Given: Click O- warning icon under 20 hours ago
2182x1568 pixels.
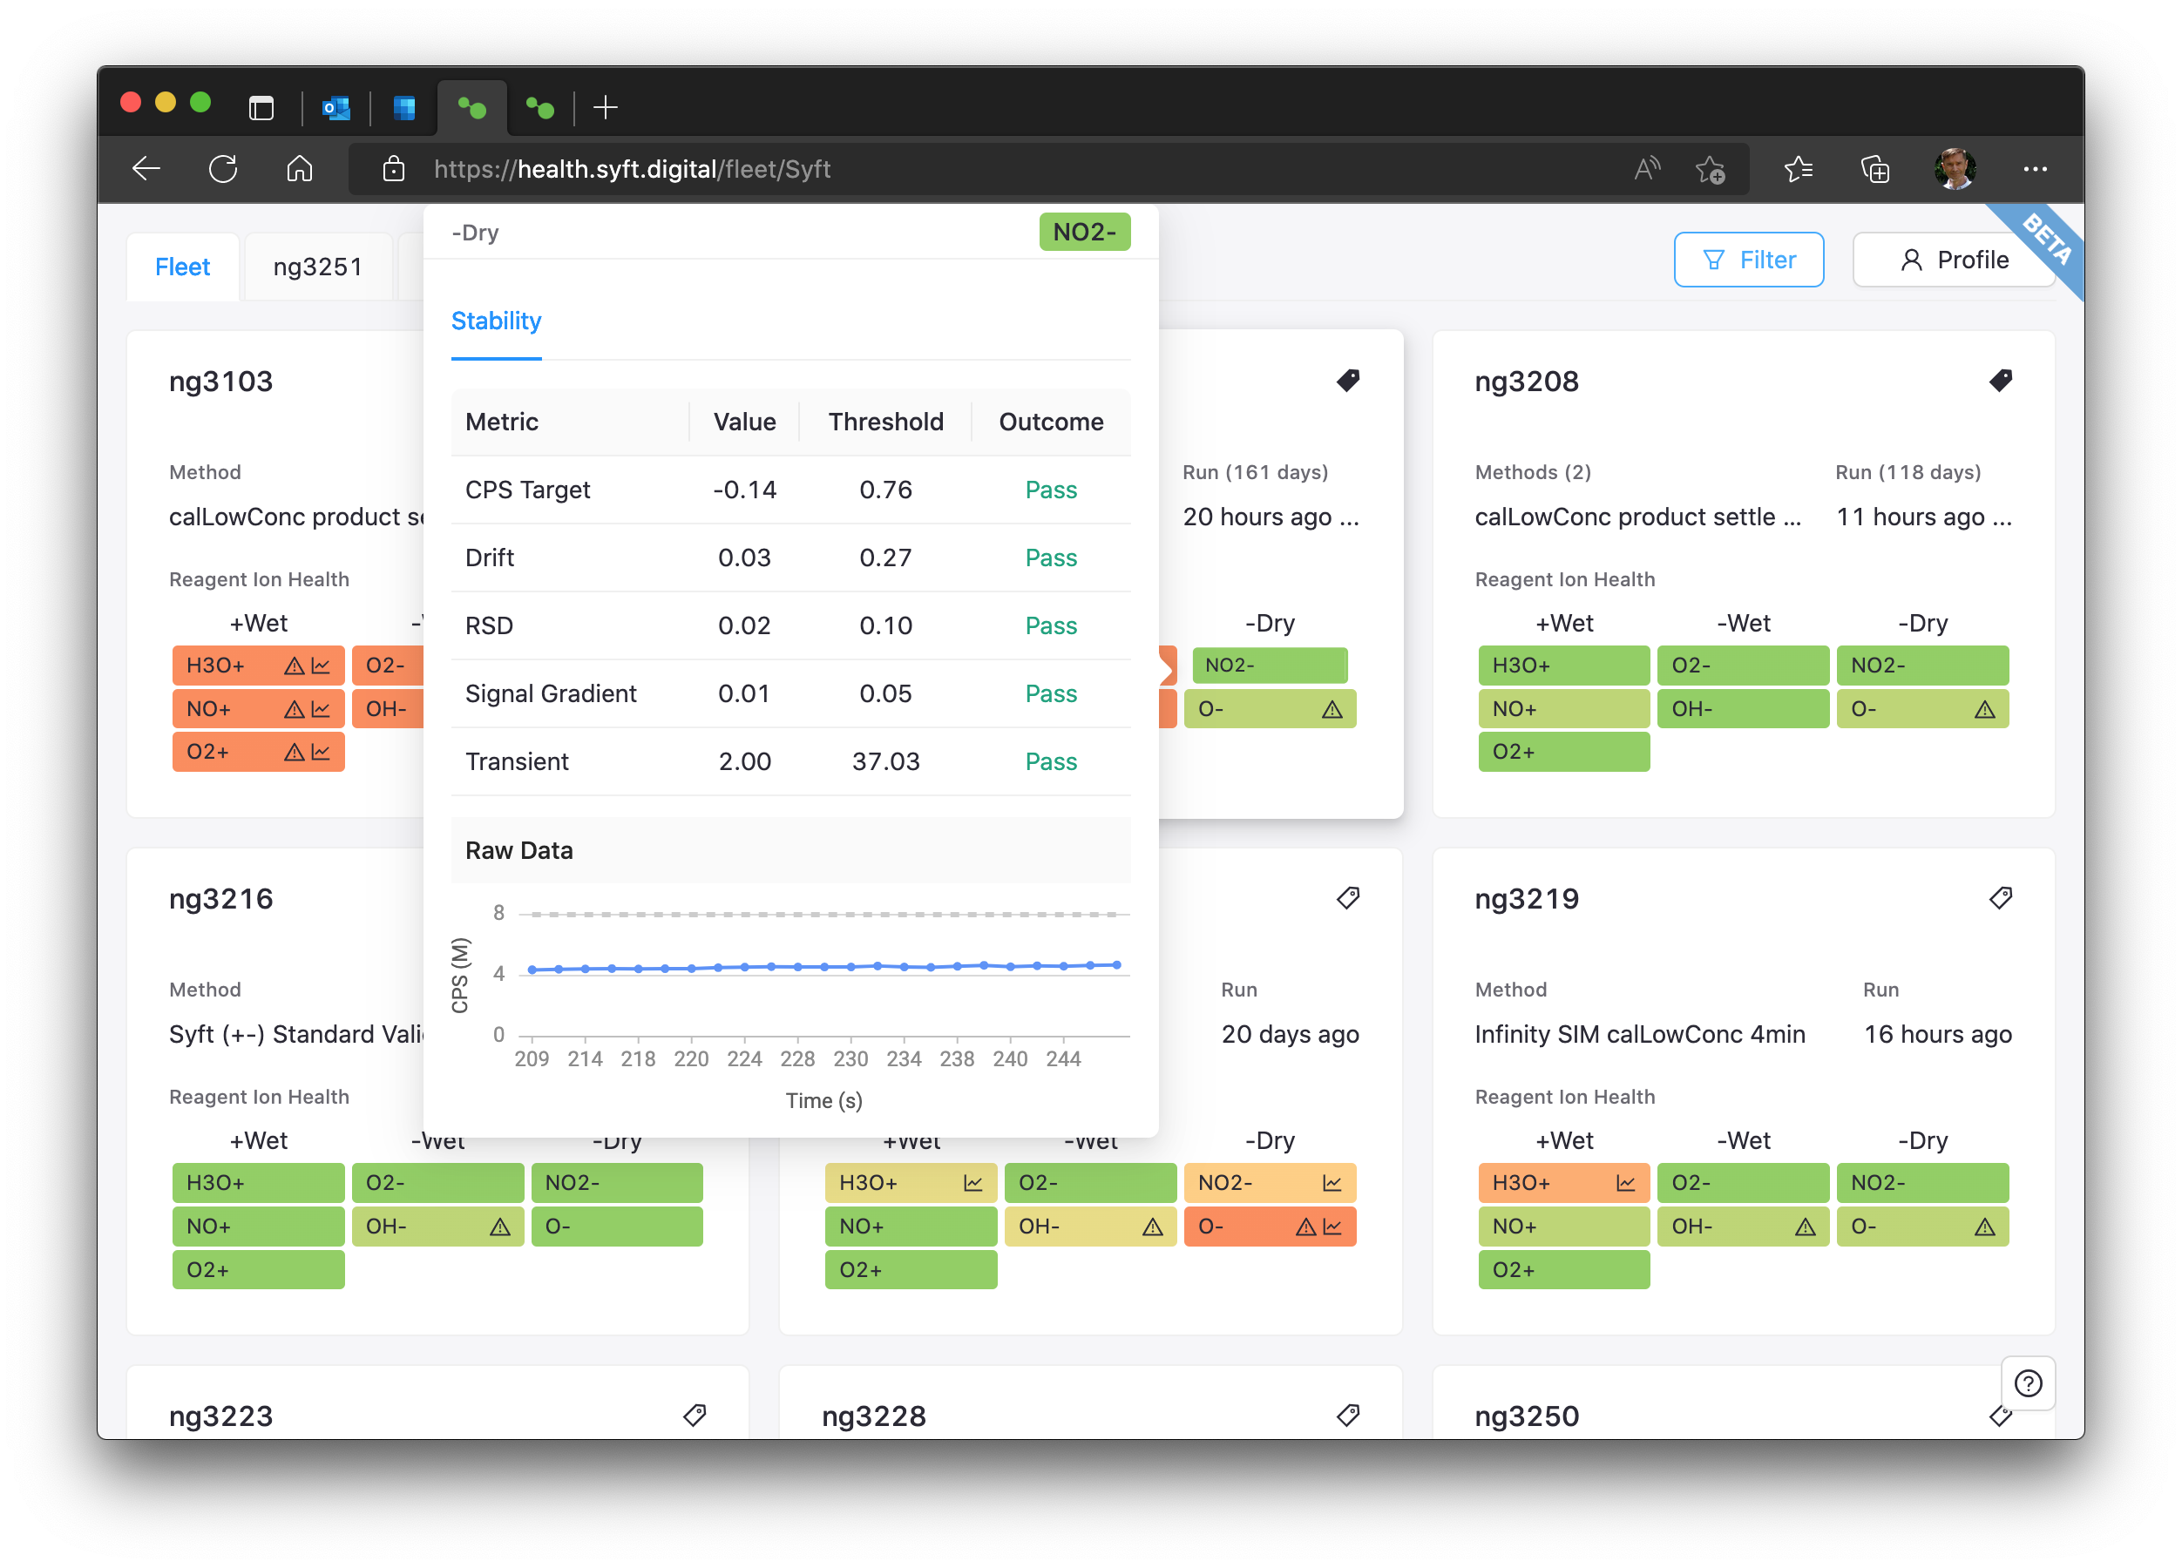Looking at the screenshot, I should tap(1332, 710).
